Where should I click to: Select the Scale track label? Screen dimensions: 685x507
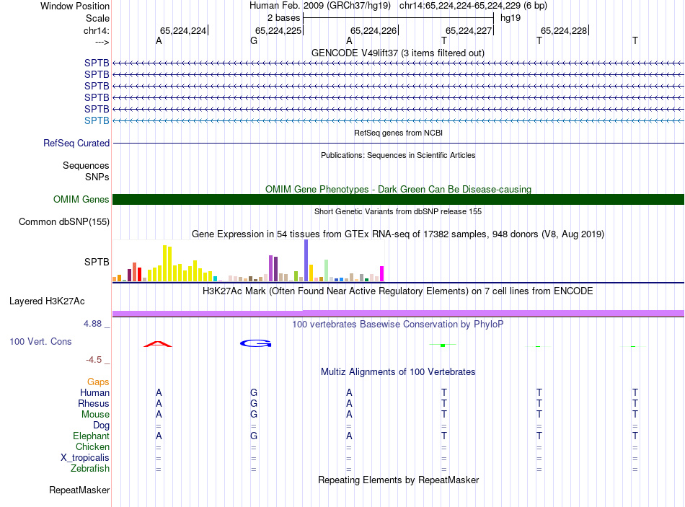click(97, 18)
